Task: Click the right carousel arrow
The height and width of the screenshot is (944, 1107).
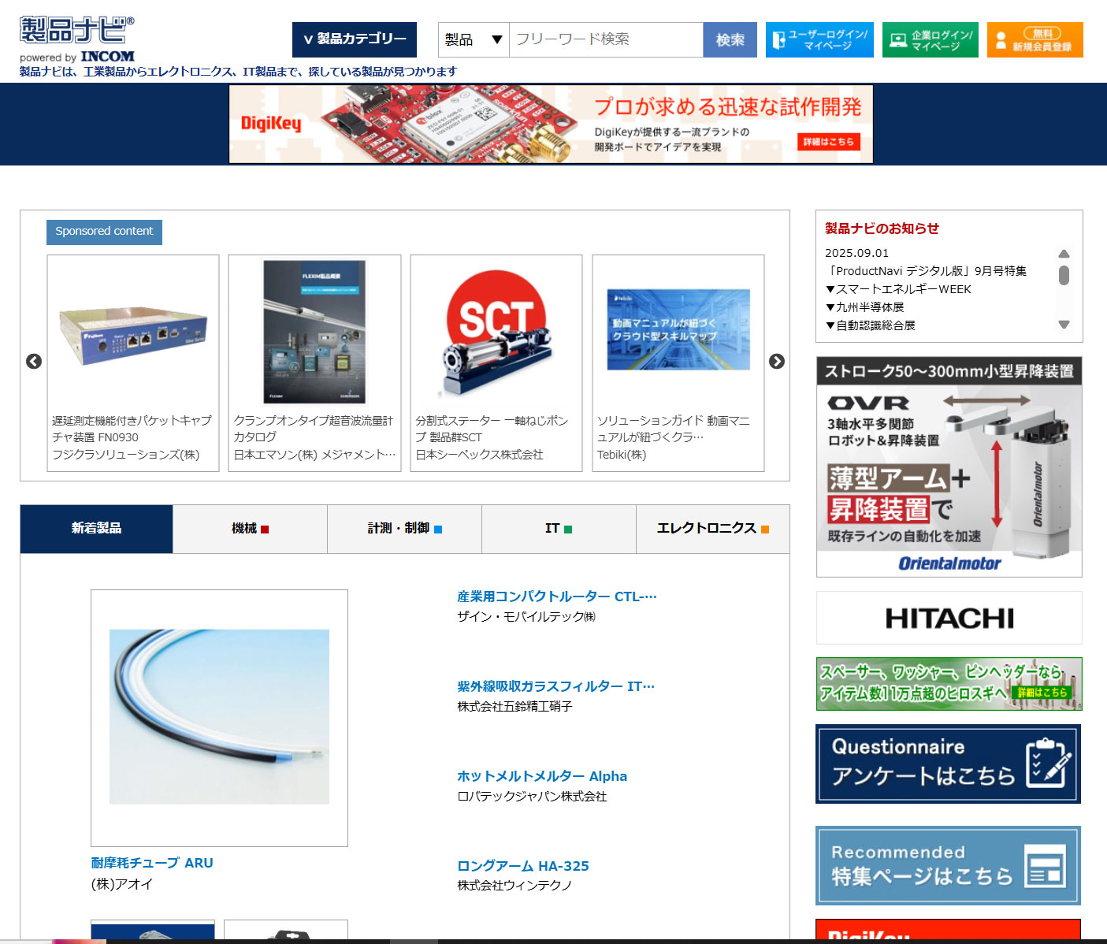Action: (777, 362)
